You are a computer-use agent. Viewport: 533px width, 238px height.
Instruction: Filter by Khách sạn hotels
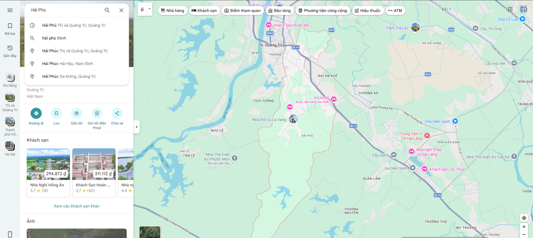coord(204,11)
